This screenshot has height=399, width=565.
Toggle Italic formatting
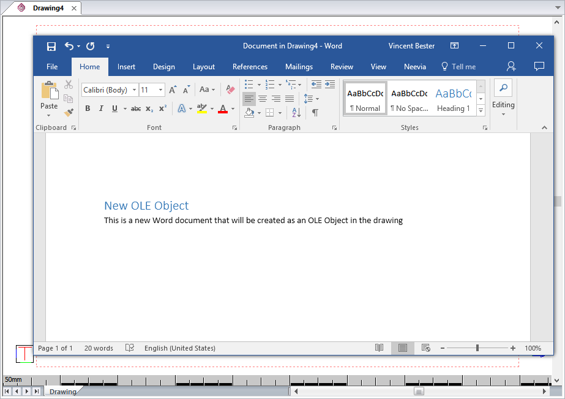coord(101,108)
